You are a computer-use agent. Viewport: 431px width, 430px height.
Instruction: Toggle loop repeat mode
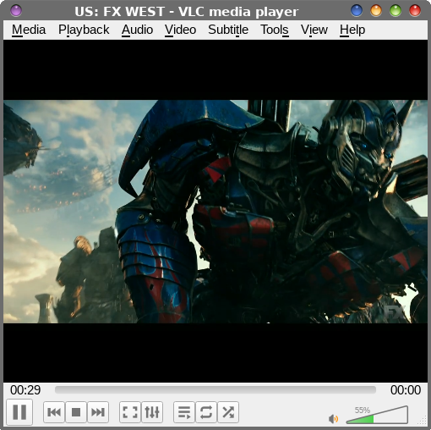pos(206,412)
